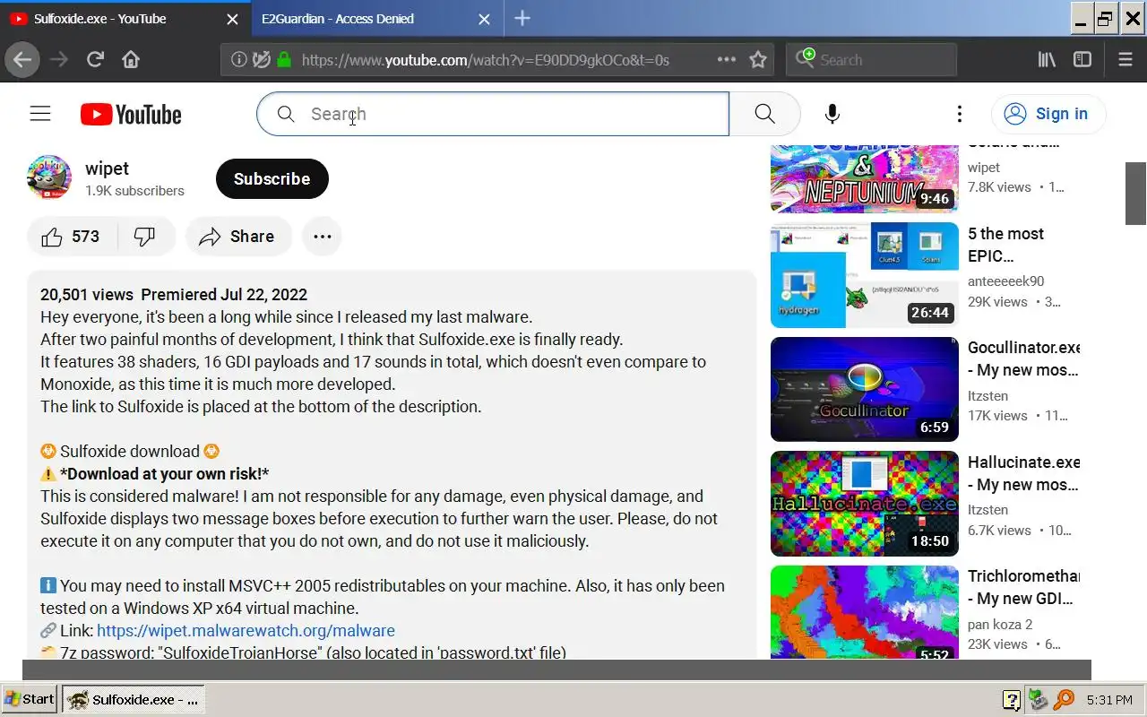The width and height of the screenshot is (1147, 717).
Task: Click the 5:31 PM taskbar clock
Action: tap(1109, 700)
